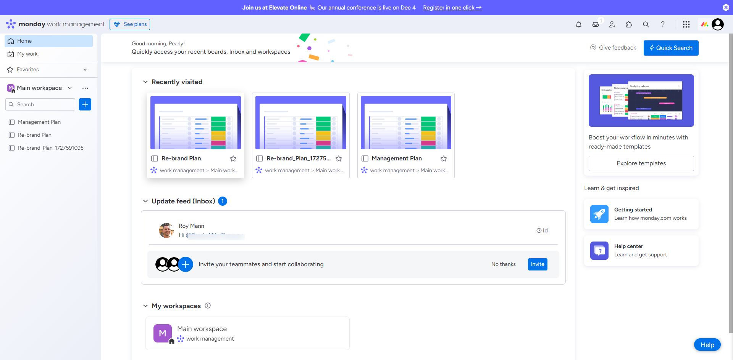Open the Main workspace dropdown
733x360 pixels.
coord(70,88)
